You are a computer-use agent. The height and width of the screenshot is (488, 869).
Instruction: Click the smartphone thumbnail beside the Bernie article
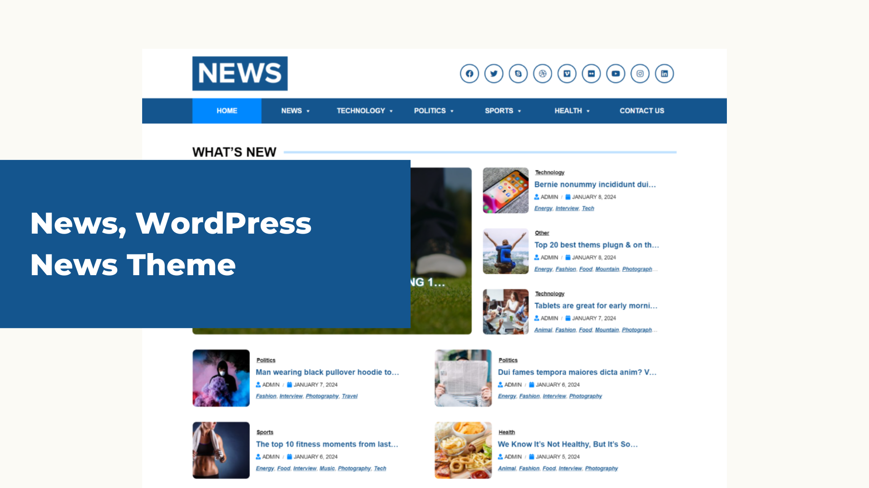[x=505, y=190]
